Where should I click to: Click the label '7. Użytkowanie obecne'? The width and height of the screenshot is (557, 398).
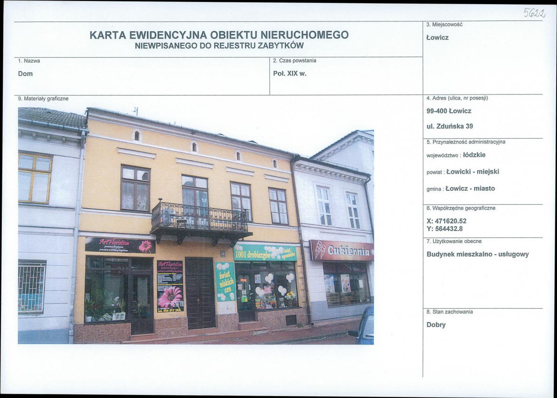tap(454, 242)
